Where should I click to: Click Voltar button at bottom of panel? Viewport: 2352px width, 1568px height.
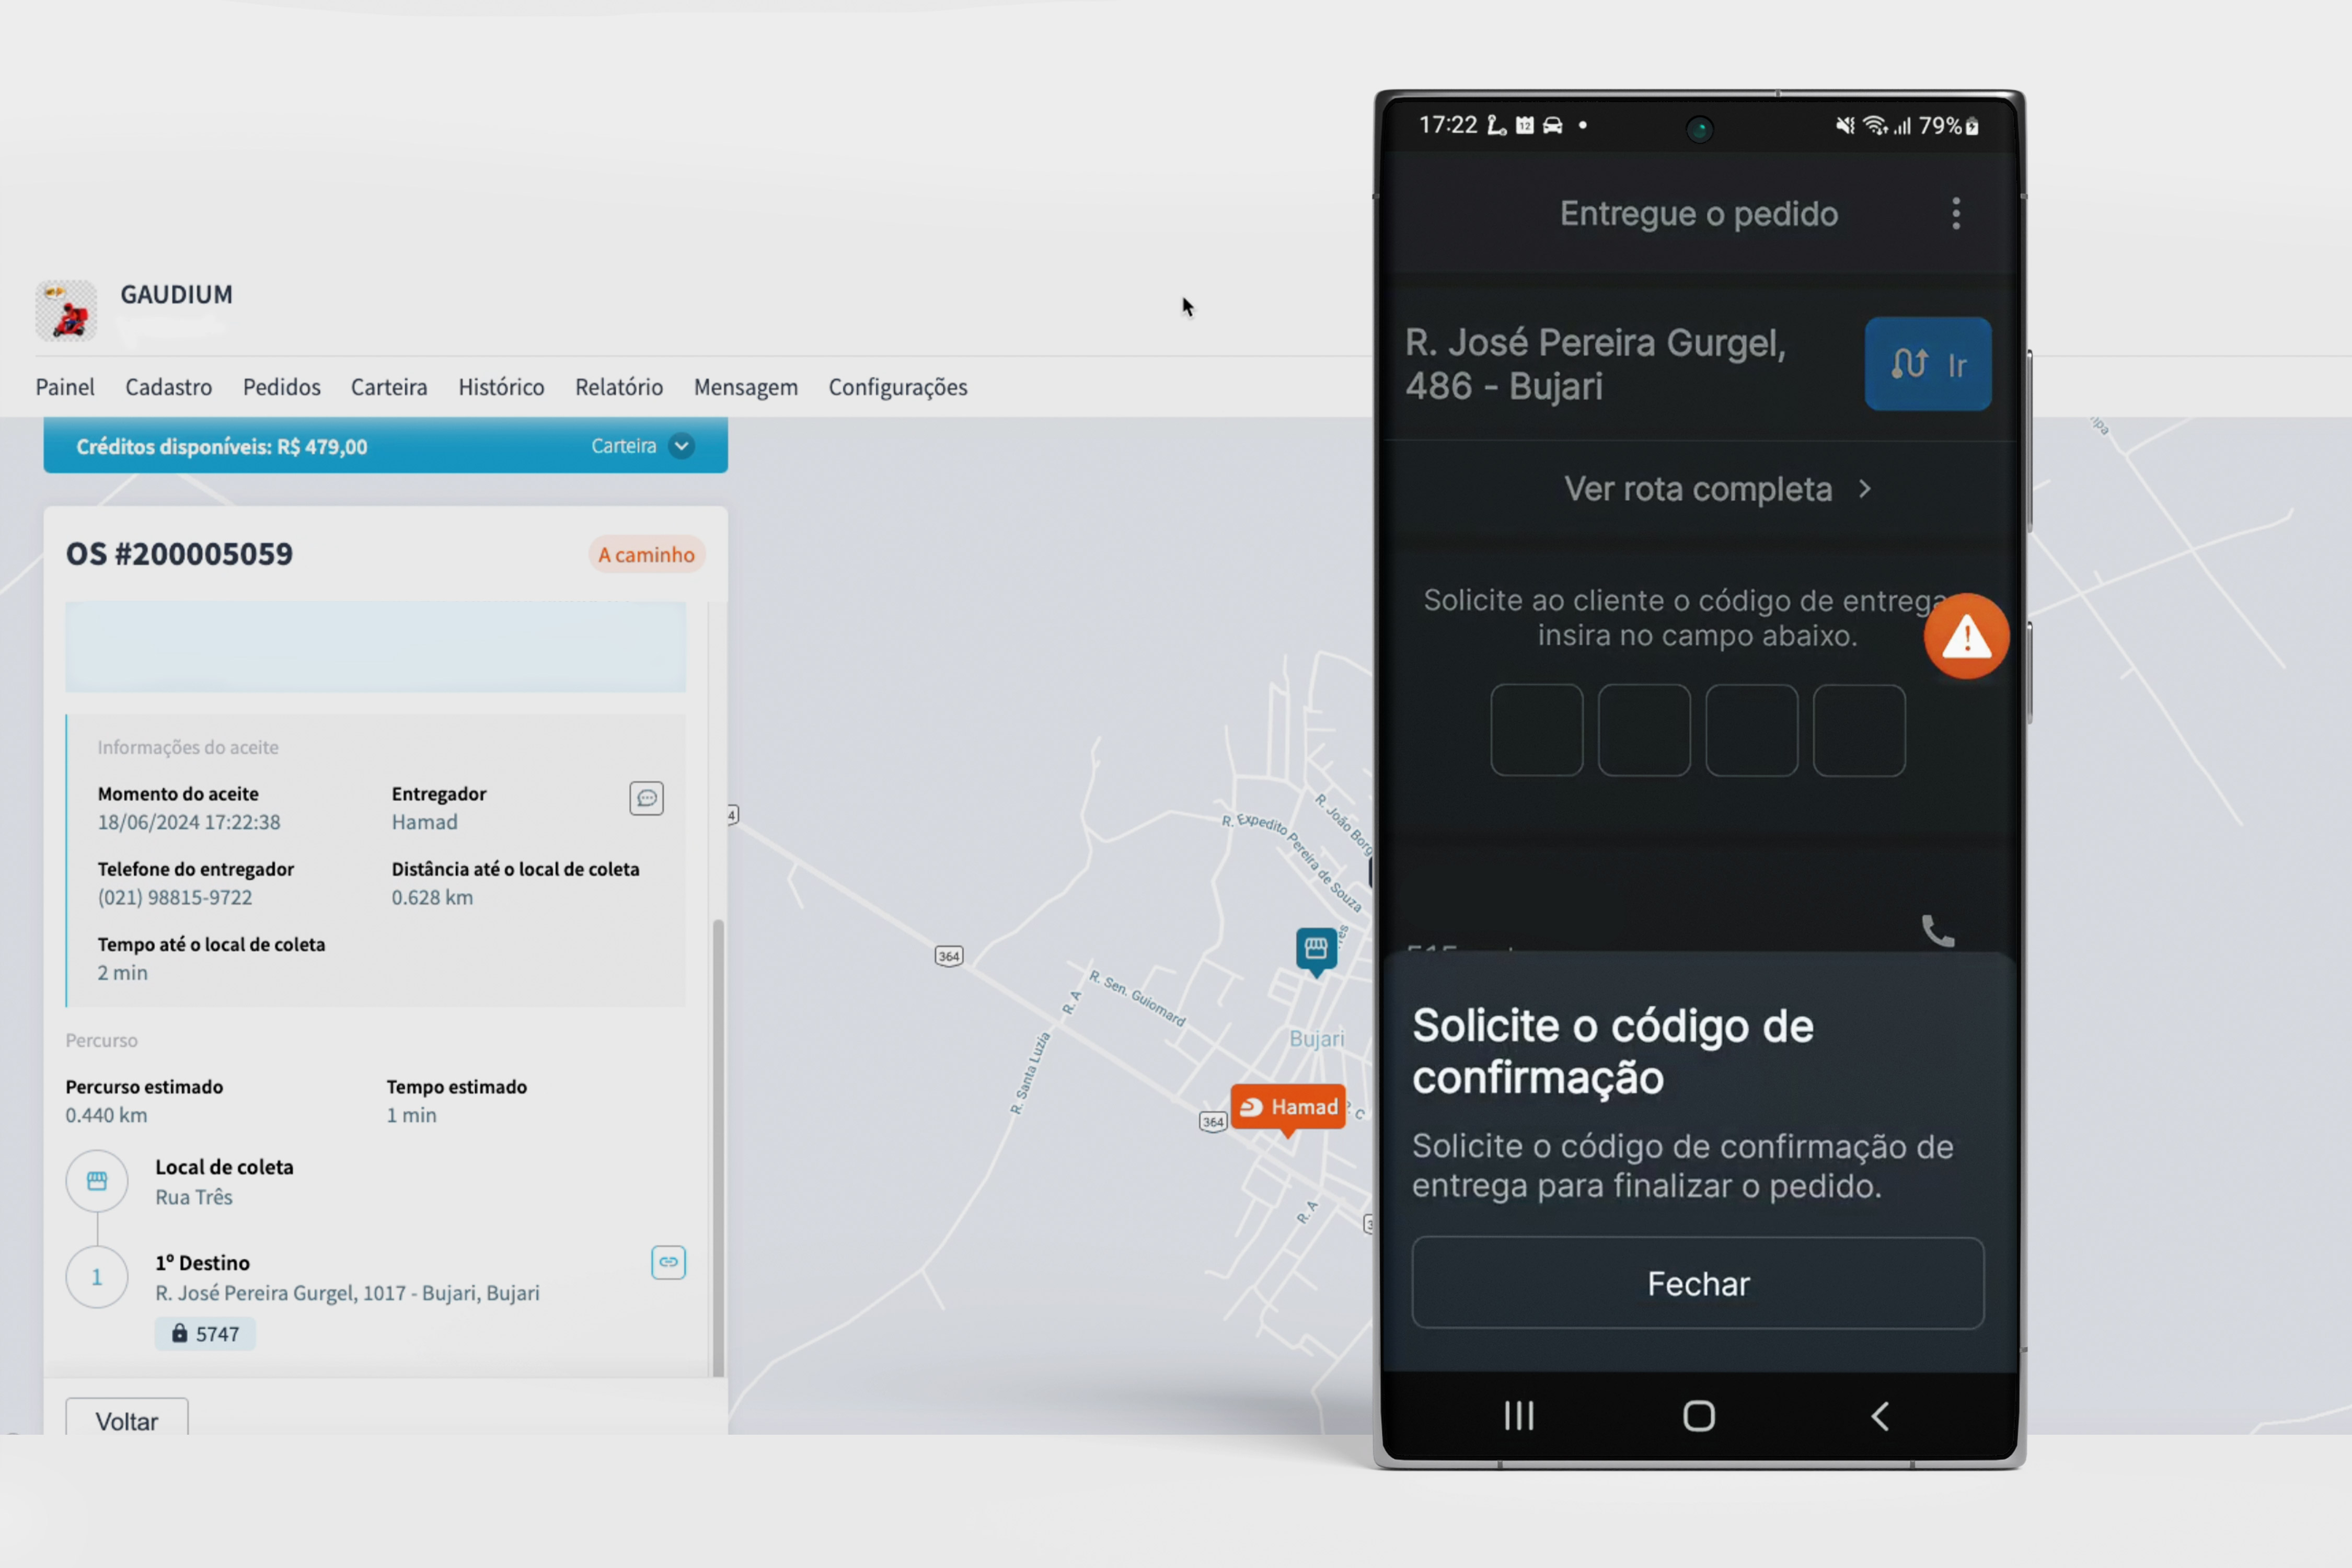pos(126,1419)
